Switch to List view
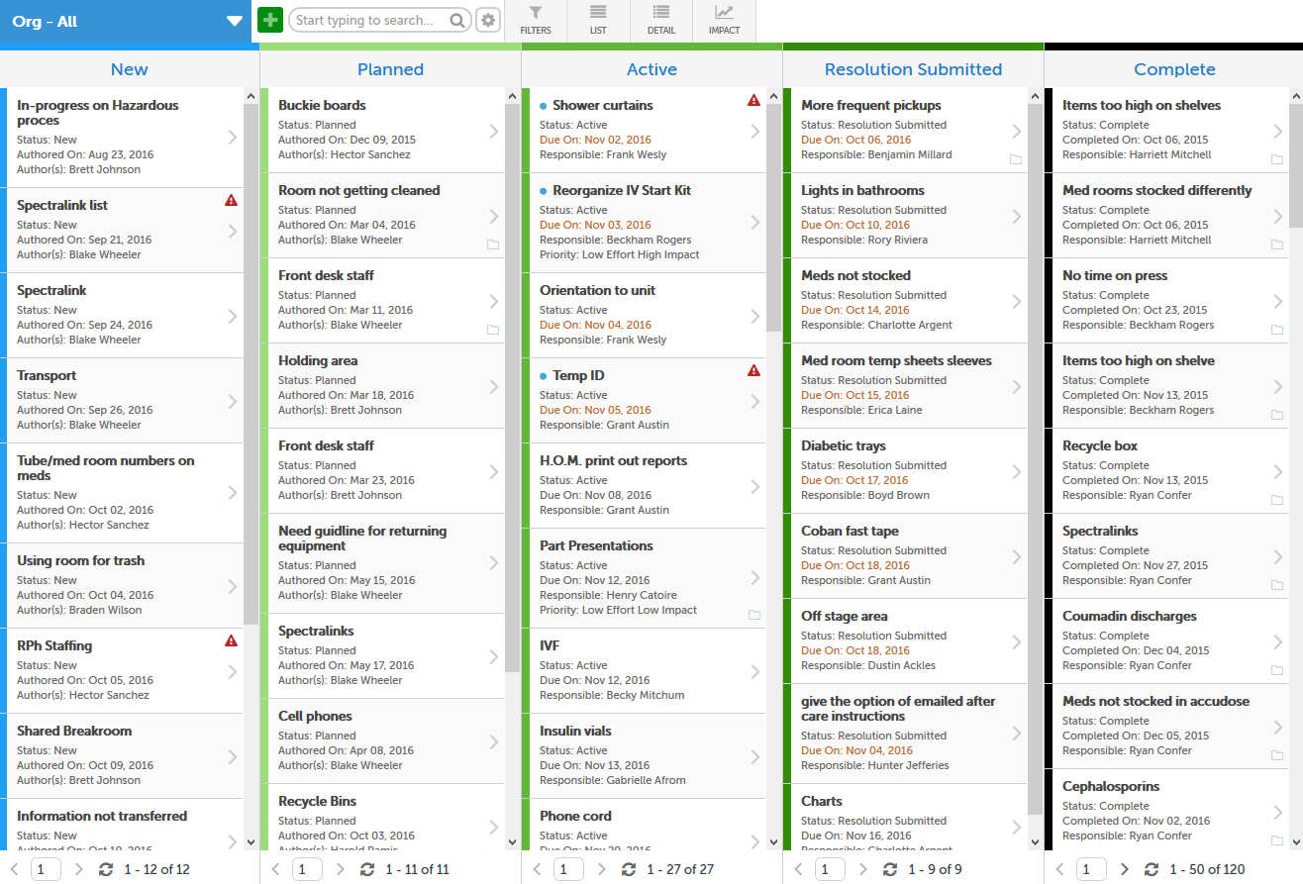1303x884 pixels. (x=598, y=21)
